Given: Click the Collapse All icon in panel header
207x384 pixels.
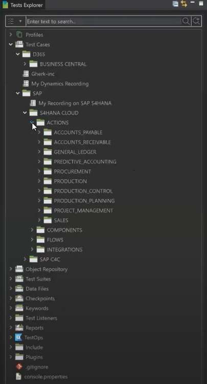Looking at the screenshot, I should pos(175,4).
